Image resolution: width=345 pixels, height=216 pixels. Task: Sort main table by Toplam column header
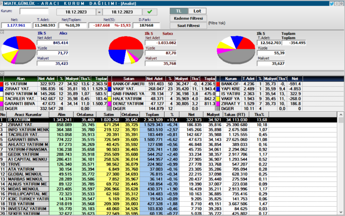(x=152, y=115)
